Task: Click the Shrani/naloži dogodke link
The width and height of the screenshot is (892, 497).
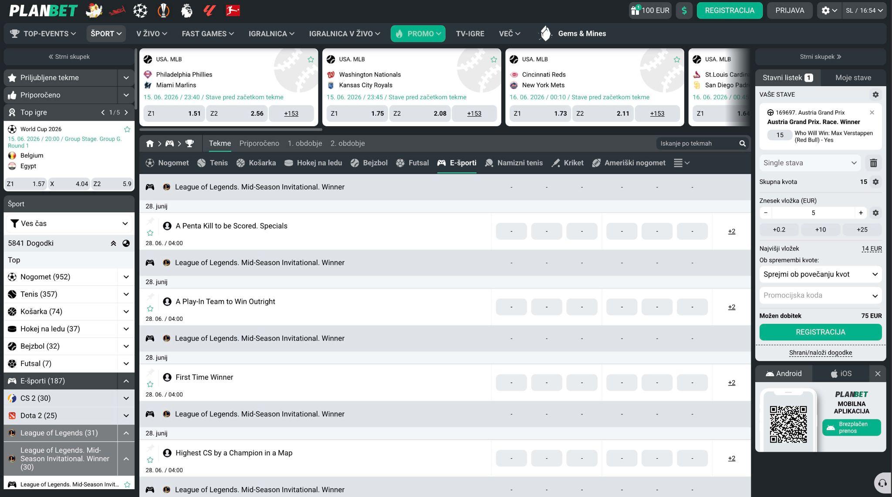Action: pos(820,353)
